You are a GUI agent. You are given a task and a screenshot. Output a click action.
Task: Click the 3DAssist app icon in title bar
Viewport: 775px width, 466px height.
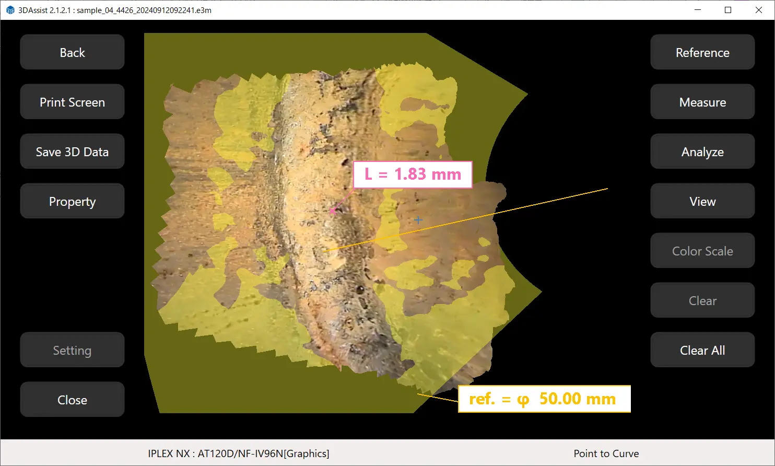10,10
